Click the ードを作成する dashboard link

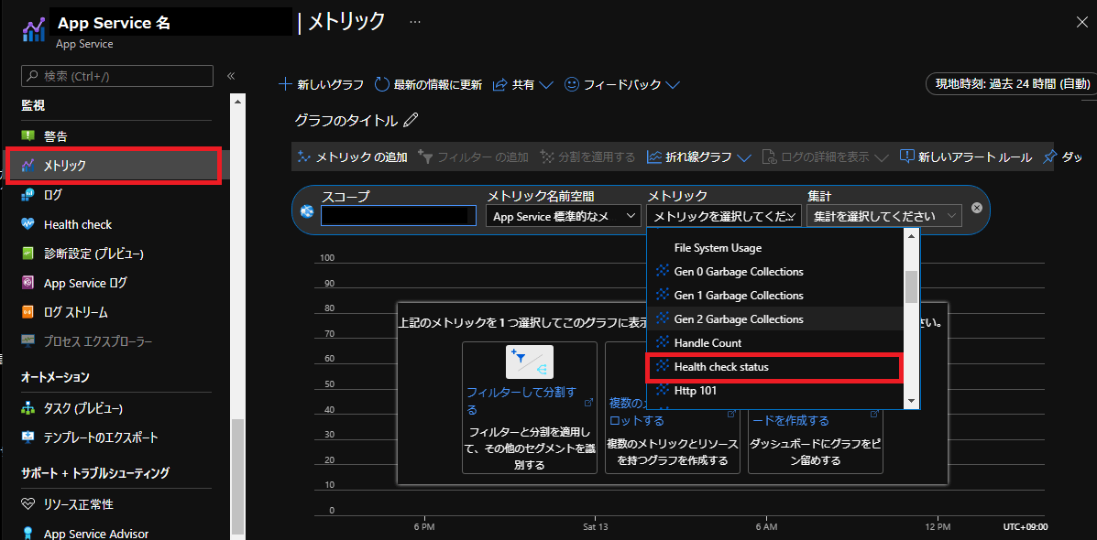point(791,420)
